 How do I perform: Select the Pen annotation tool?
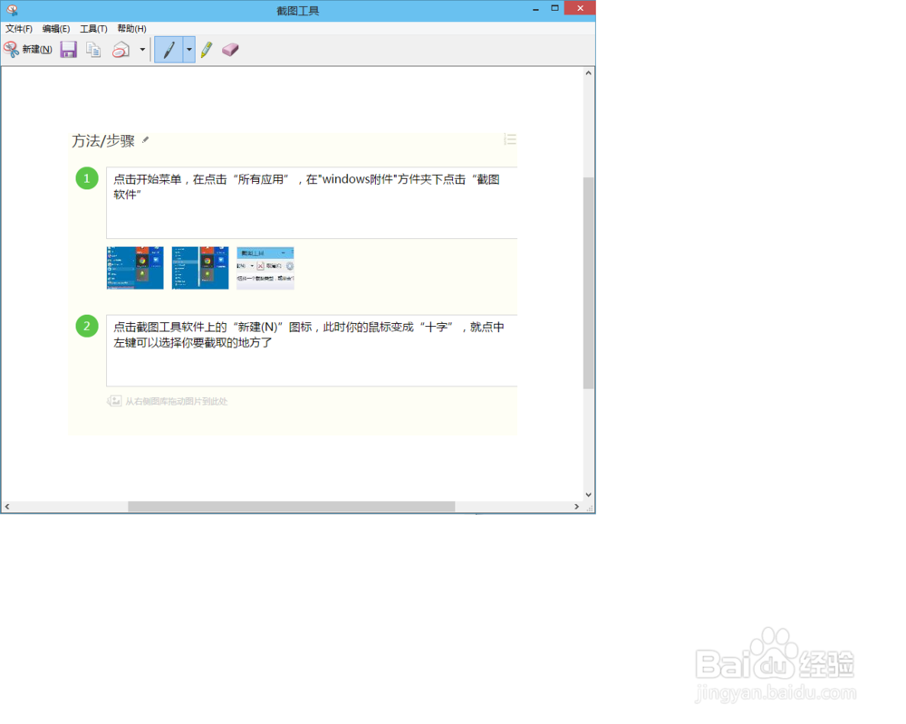[169, 49]
